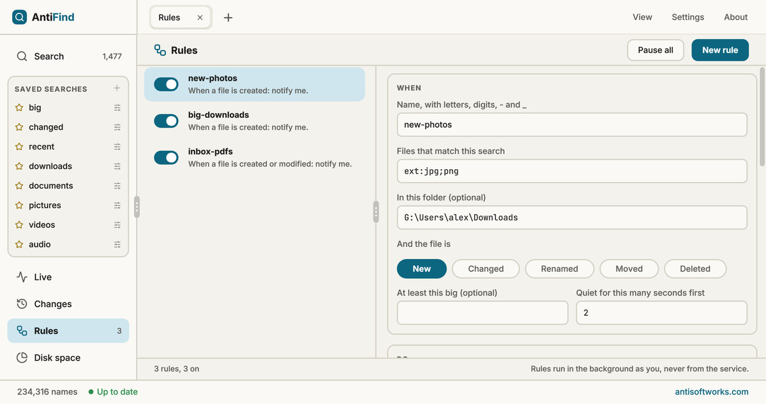Open the Live view in sidebar
The image size is (766, 404).
coord(68,277)
